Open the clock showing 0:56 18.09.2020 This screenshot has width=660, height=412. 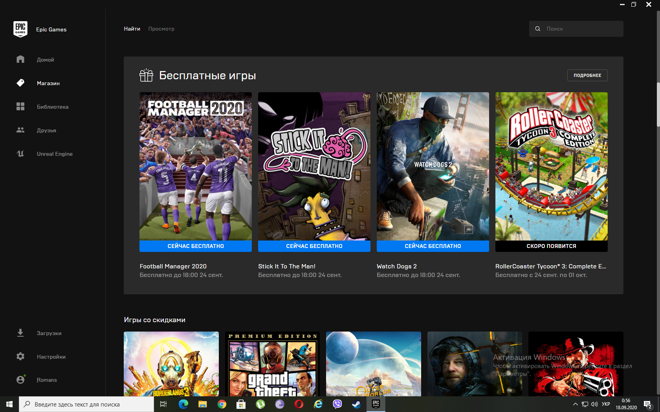point(626,404)
